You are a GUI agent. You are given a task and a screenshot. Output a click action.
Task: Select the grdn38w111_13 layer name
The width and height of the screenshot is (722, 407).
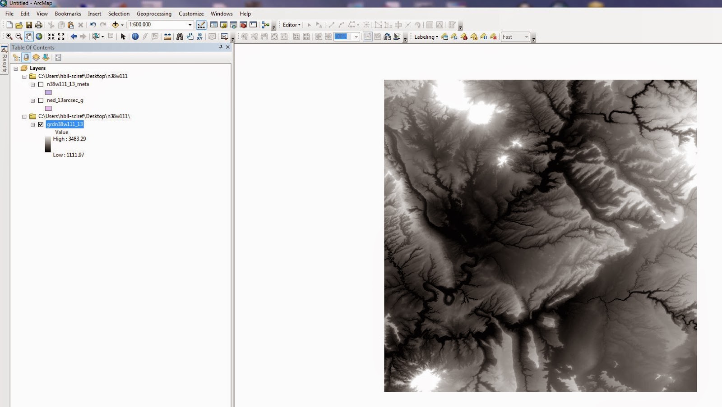coord(65,124)
